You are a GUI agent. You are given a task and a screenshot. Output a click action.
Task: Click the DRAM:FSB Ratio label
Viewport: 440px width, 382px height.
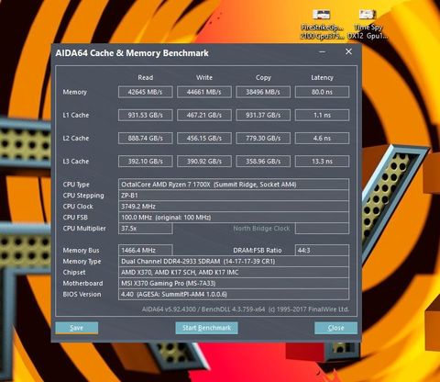click(x=258, y=251)
